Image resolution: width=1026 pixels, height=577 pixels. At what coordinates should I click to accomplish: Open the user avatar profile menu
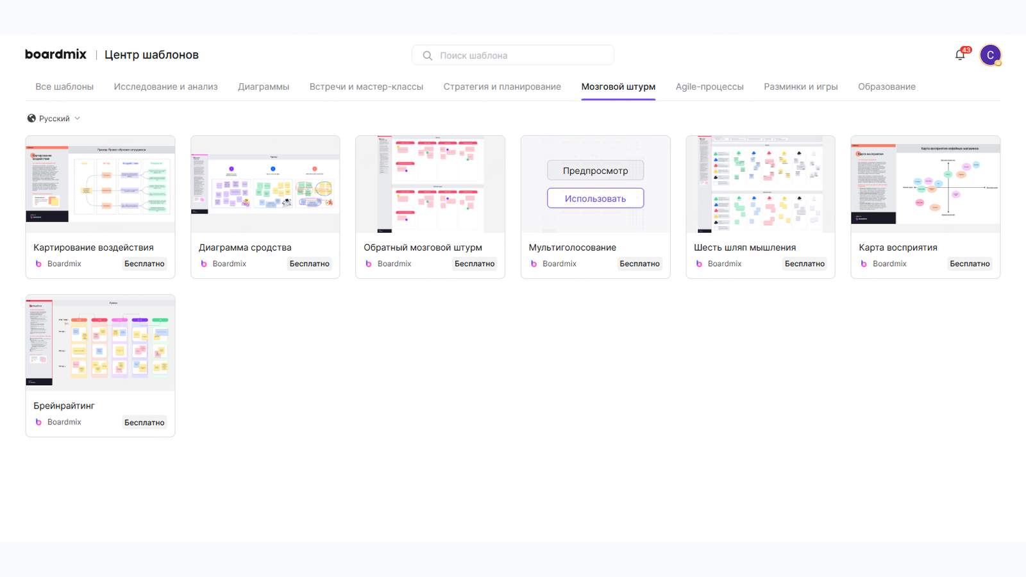(x=990, y=55)
